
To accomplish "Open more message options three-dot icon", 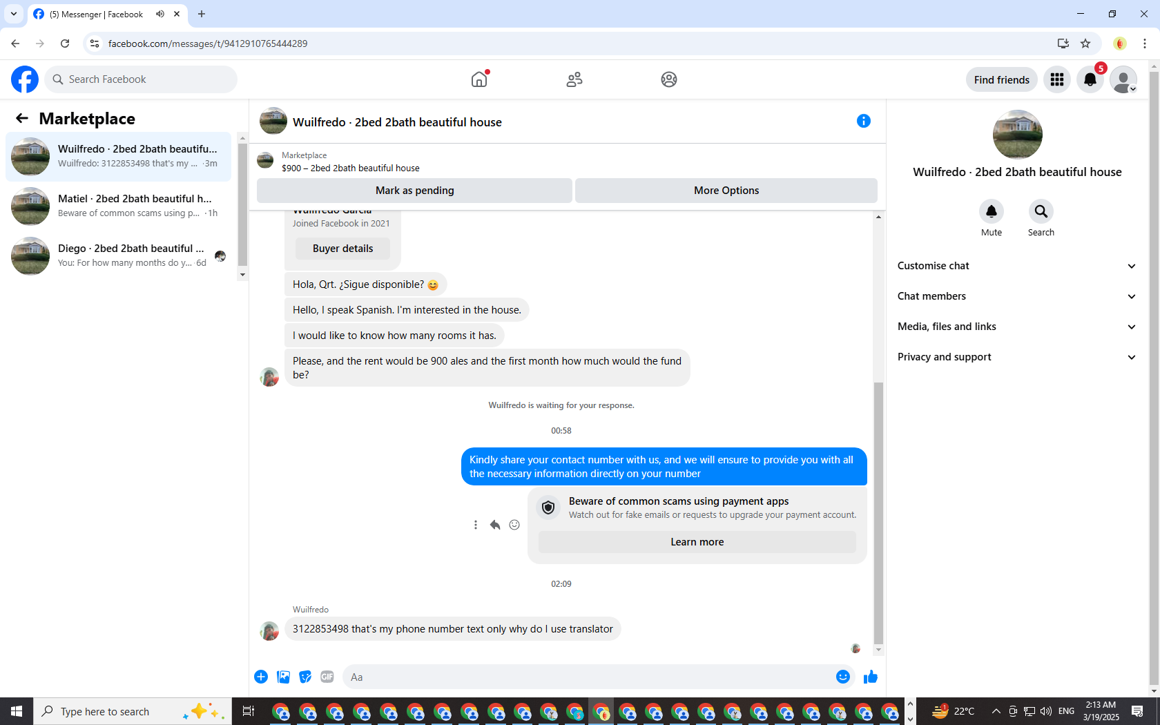I will [x=476, y=525].
